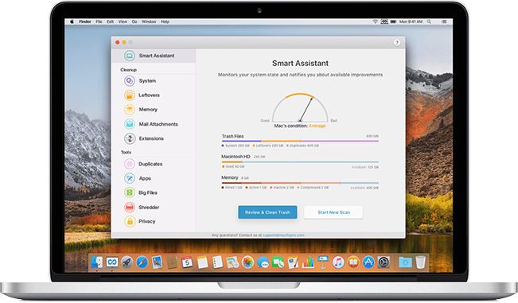The height and width of the screenshot is (303, 518).
Task: Click the 'Compressed 2 GB' memory legend
Action: tap(313, 188)
